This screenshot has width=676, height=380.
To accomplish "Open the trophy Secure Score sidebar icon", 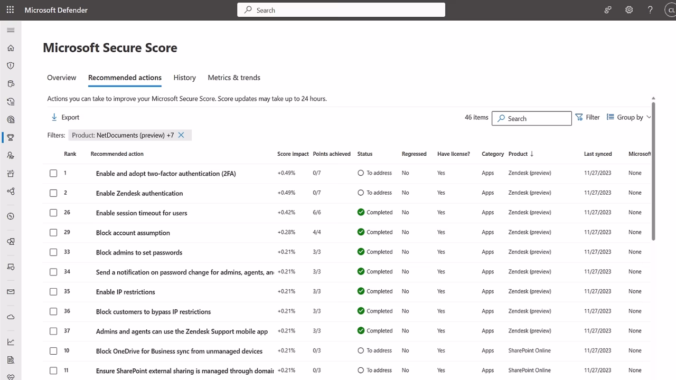I will [x=11, y=138].
